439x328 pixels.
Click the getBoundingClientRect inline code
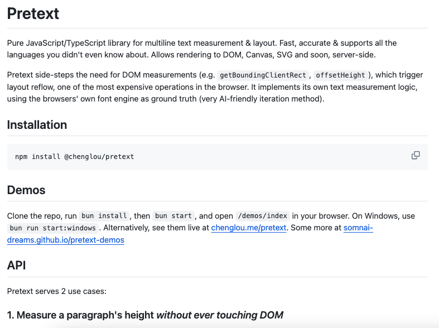pos(263,75)
